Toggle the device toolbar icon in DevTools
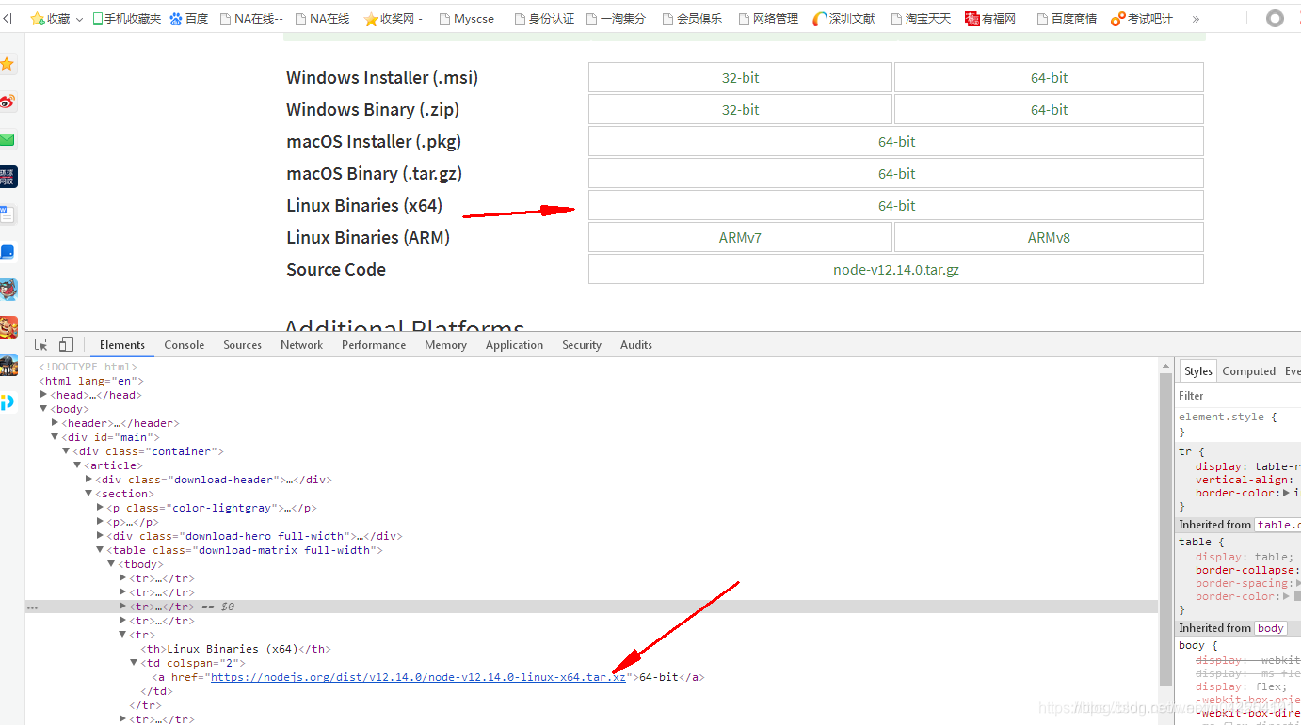 [x=66, y=345]
